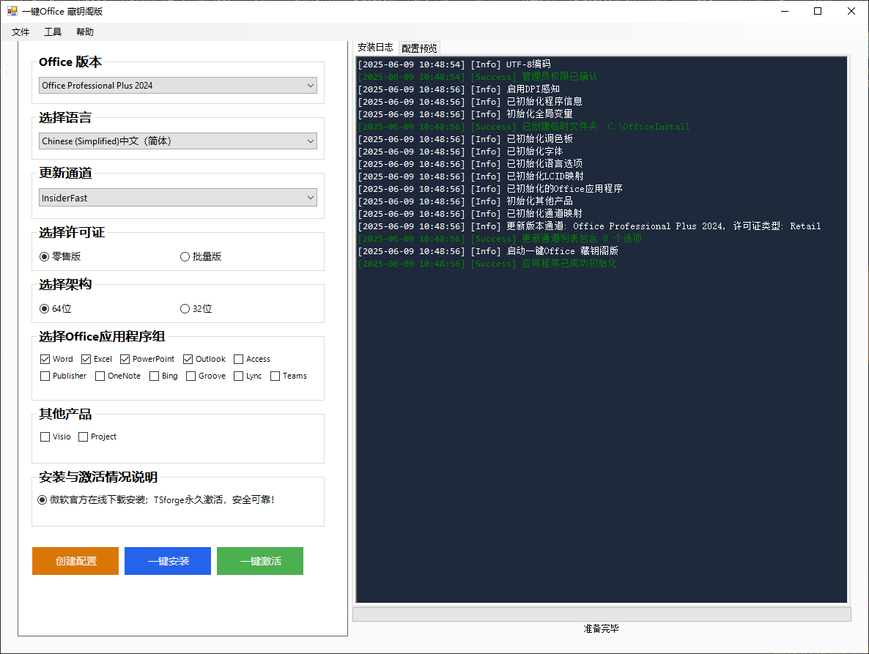
Task: Tick the OneNote checkbox
Action: click(100, 376)
